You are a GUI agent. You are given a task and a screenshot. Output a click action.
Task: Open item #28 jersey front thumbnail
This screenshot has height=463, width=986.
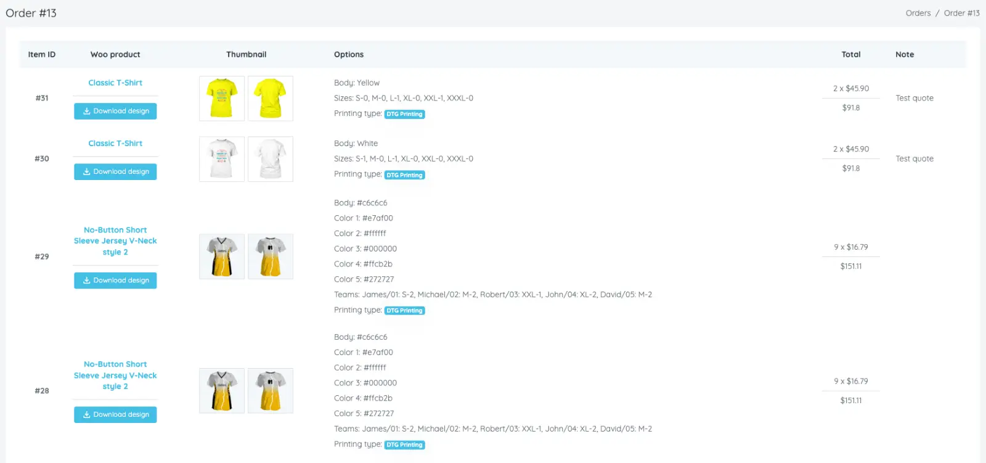(222, 391)
